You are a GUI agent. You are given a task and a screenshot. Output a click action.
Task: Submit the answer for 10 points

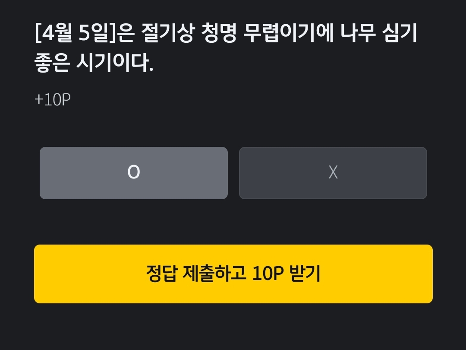click(233, 274)
